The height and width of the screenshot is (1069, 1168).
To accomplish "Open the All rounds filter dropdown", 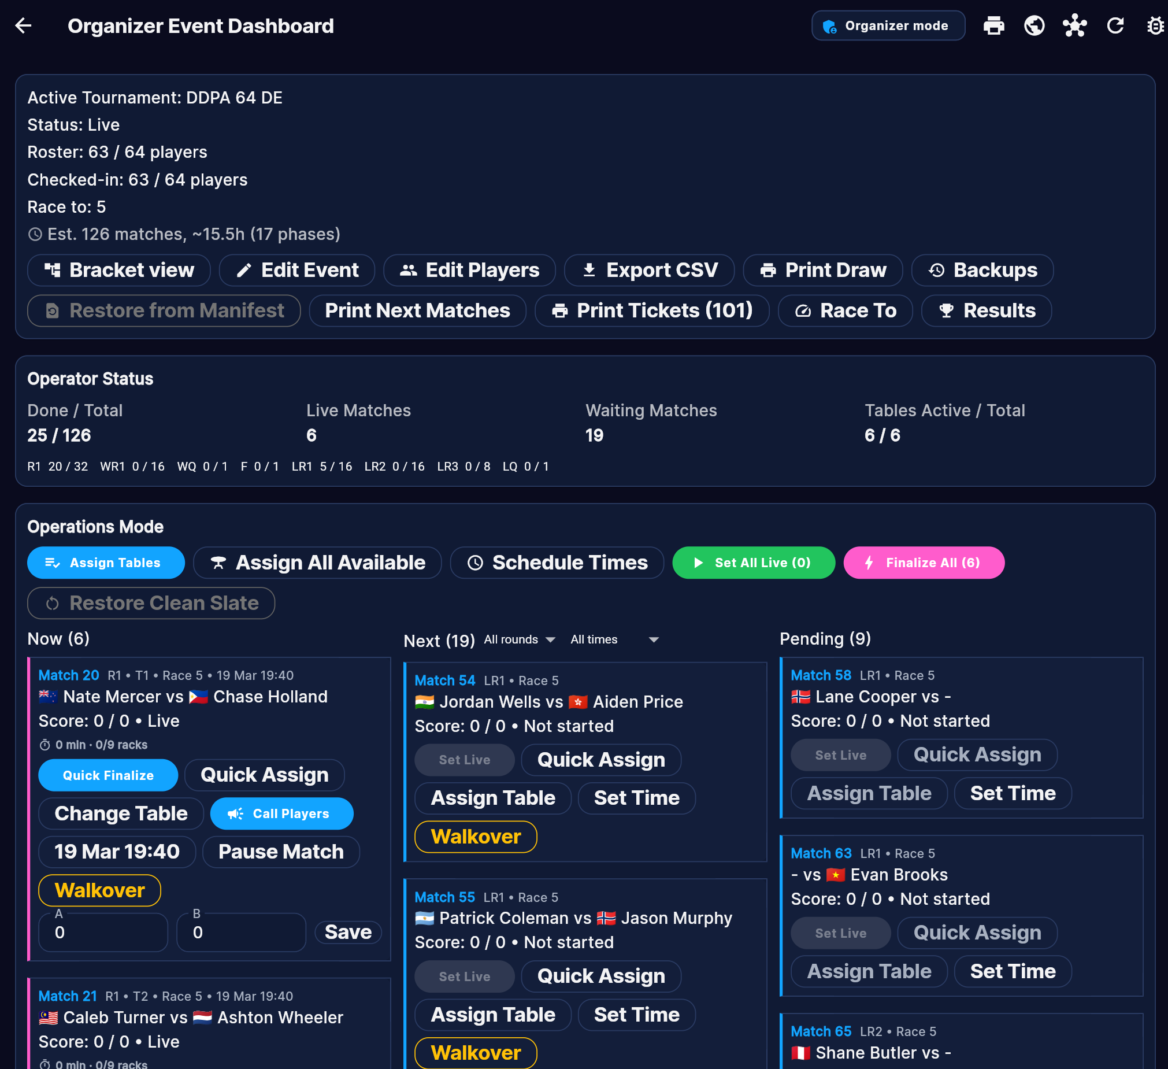I will point(519,639).
